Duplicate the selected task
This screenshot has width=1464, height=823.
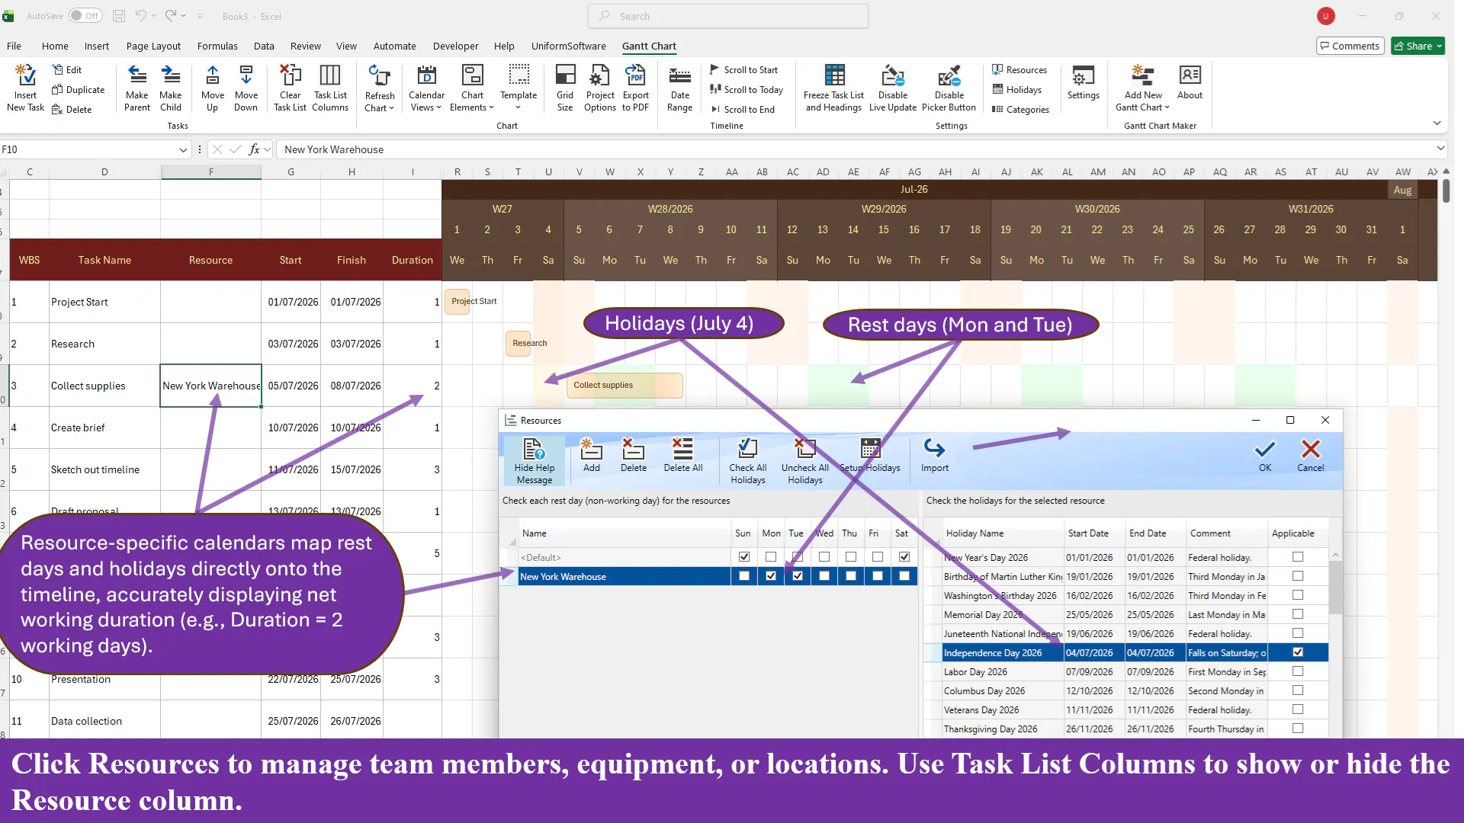(78, 89)
